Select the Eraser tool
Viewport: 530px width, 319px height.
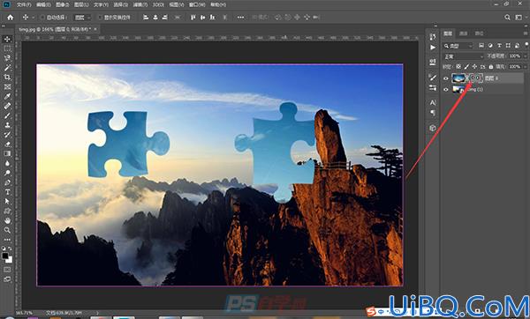pyautogui.click(x=7, y=144)
